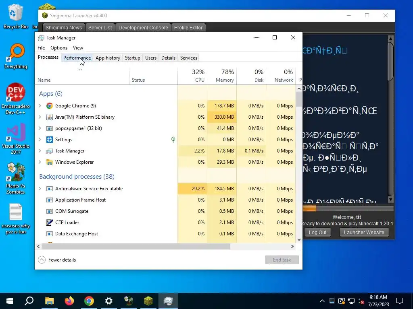The height and width of the screenshot is (309, 413).
Task: Sort processes by the Name column
Action: click(x=82, y=76)
